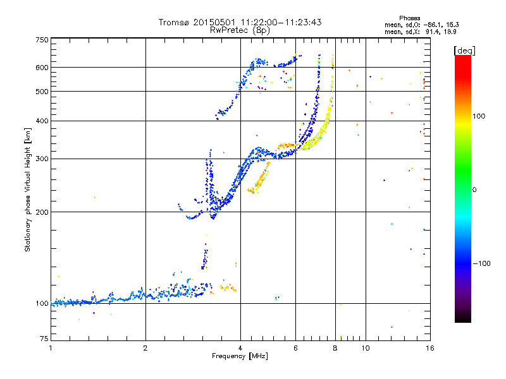Click the x-axis label '1'

[x=51, y=348]
